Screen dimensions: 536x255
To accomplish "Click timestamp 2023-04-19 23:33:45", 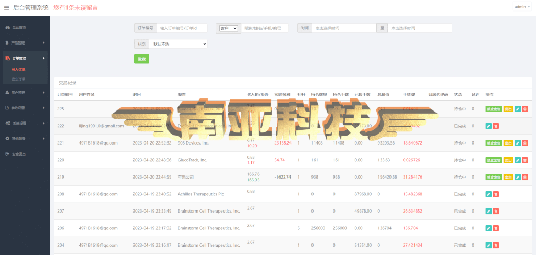I will pyautogui.click(x=152, y=211).
